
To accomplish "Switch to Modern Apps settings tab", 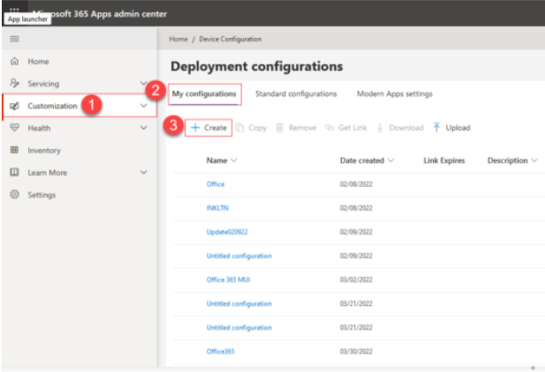I will 395,93.
